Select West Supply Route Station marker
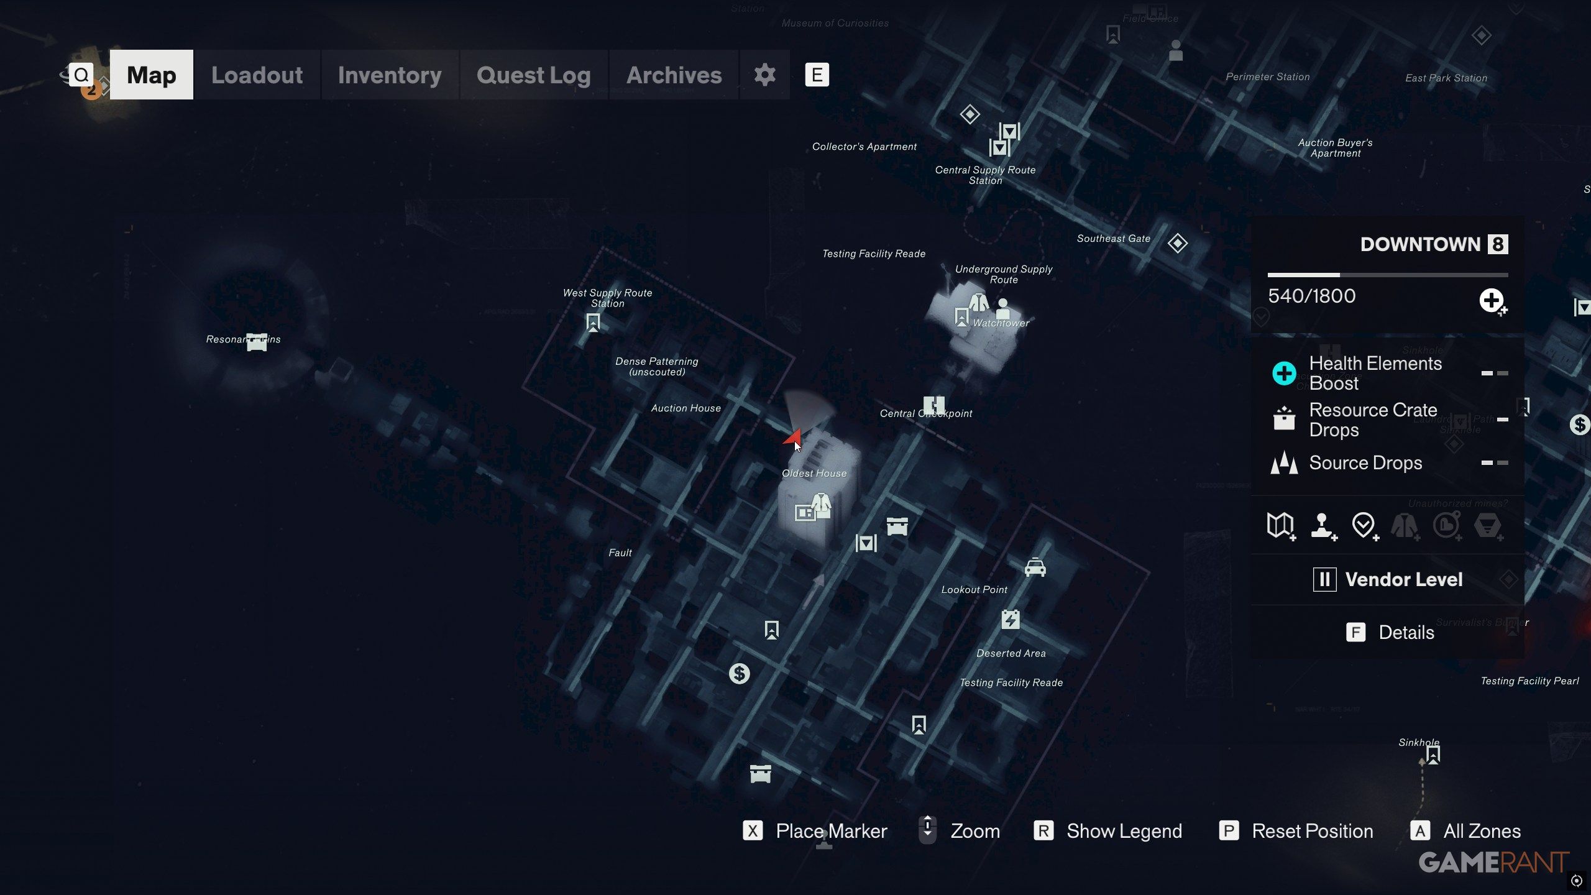 [x=593, y=323]
